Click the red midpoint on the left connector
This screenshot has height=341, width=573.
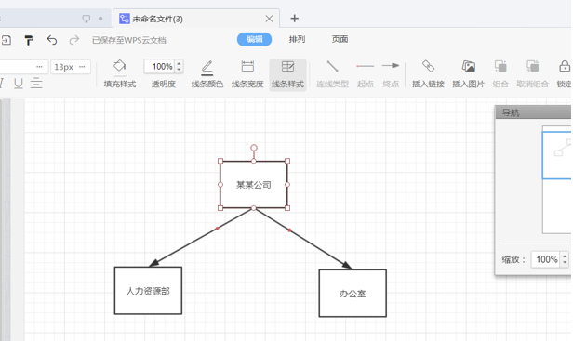click(x=218, y=229)
